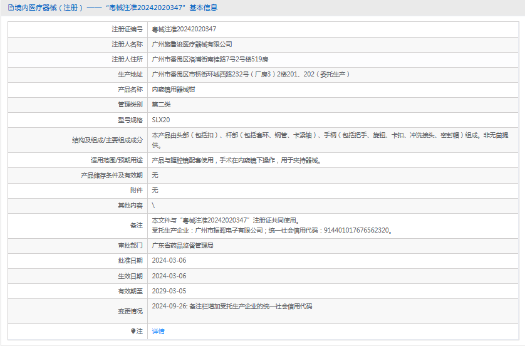
Task: Click the 其他内容 label
Action: click(x=130, y=206)
